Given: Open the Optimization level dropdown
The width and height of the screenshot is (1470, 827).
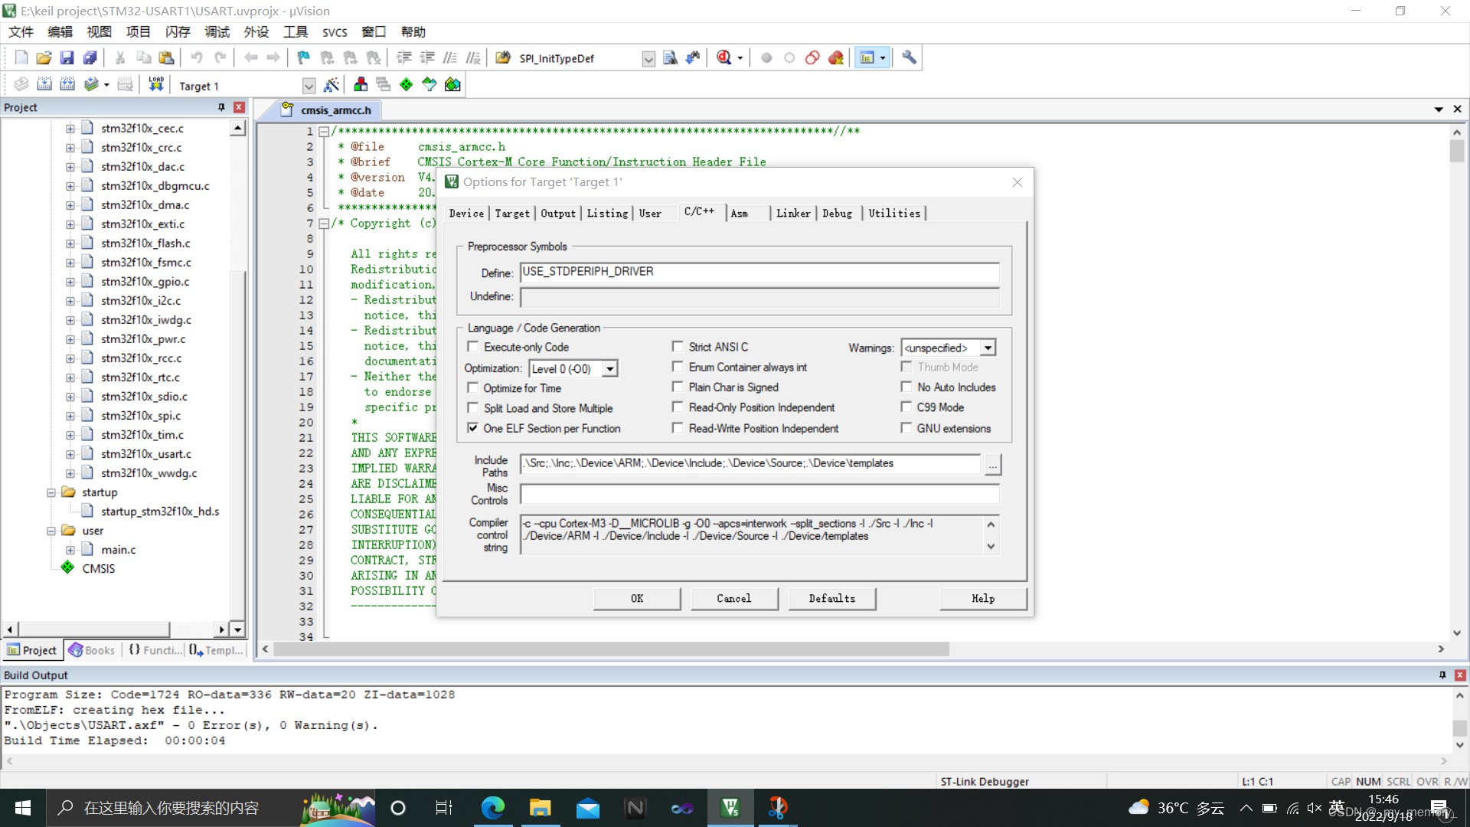Looking at the screenshot, I should (x=609, y=369).
